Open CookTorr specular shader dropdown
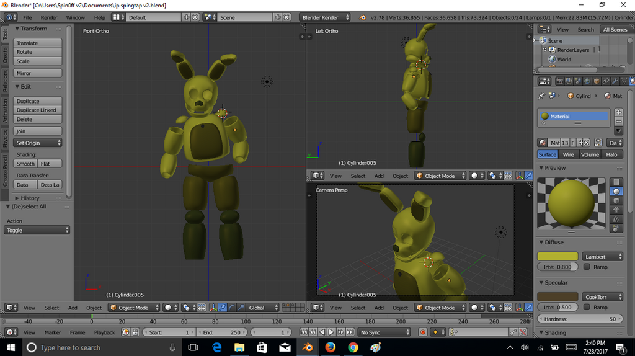The height and width of the screenshot is (356, 635). click(x=603, y=297)
